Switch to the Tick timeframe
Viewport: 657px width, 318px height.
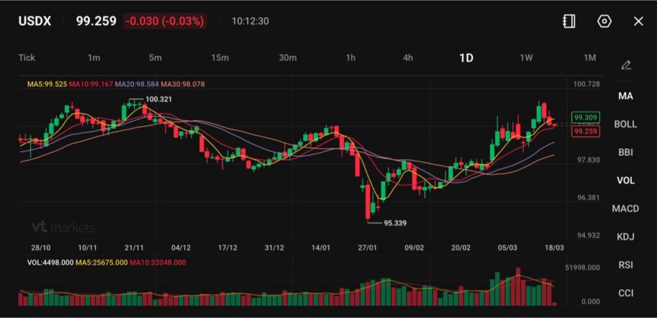pos(27,58)
